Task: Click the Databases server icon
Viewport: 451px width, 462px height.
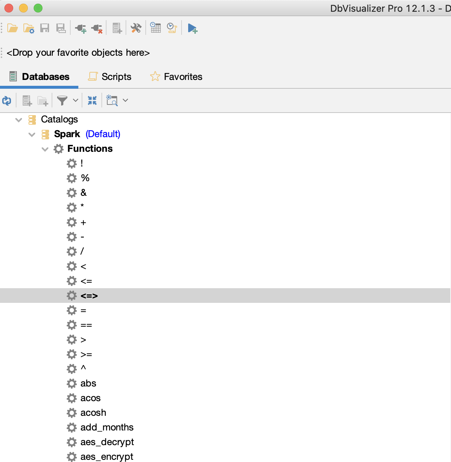Action: click(13, 76)
